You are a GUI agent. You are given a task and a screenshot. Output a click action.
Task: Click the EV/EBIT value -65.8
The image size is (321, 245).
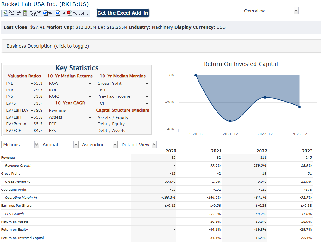coord(37,117)
